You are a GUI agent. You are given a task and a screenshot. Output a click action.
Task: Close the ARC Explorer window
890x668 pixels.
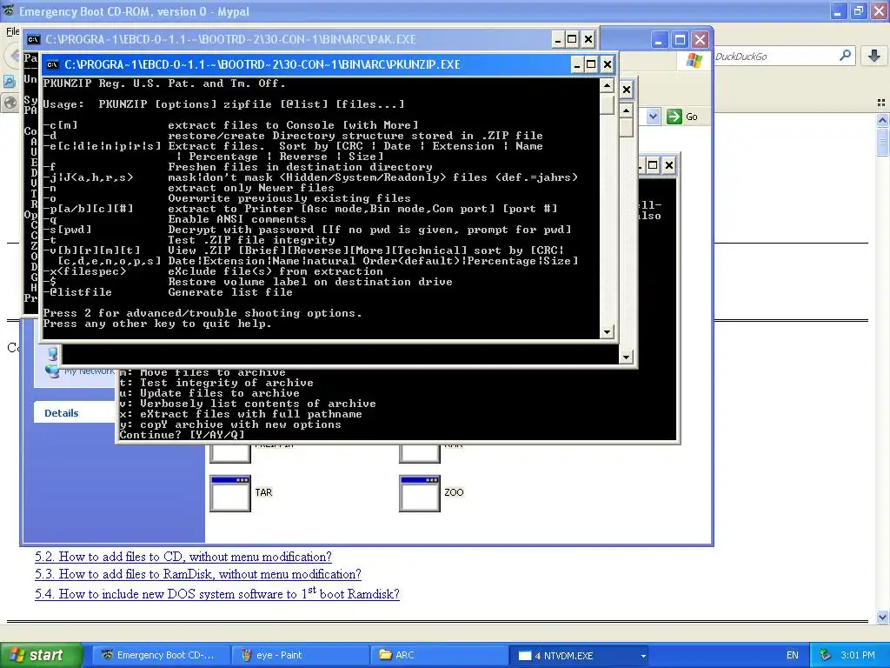[x=700, y=40]
